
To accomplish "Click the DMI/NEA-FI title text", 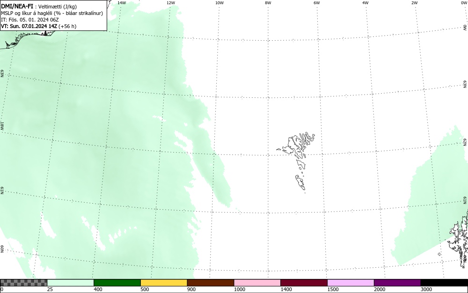I will coord(17,6).
